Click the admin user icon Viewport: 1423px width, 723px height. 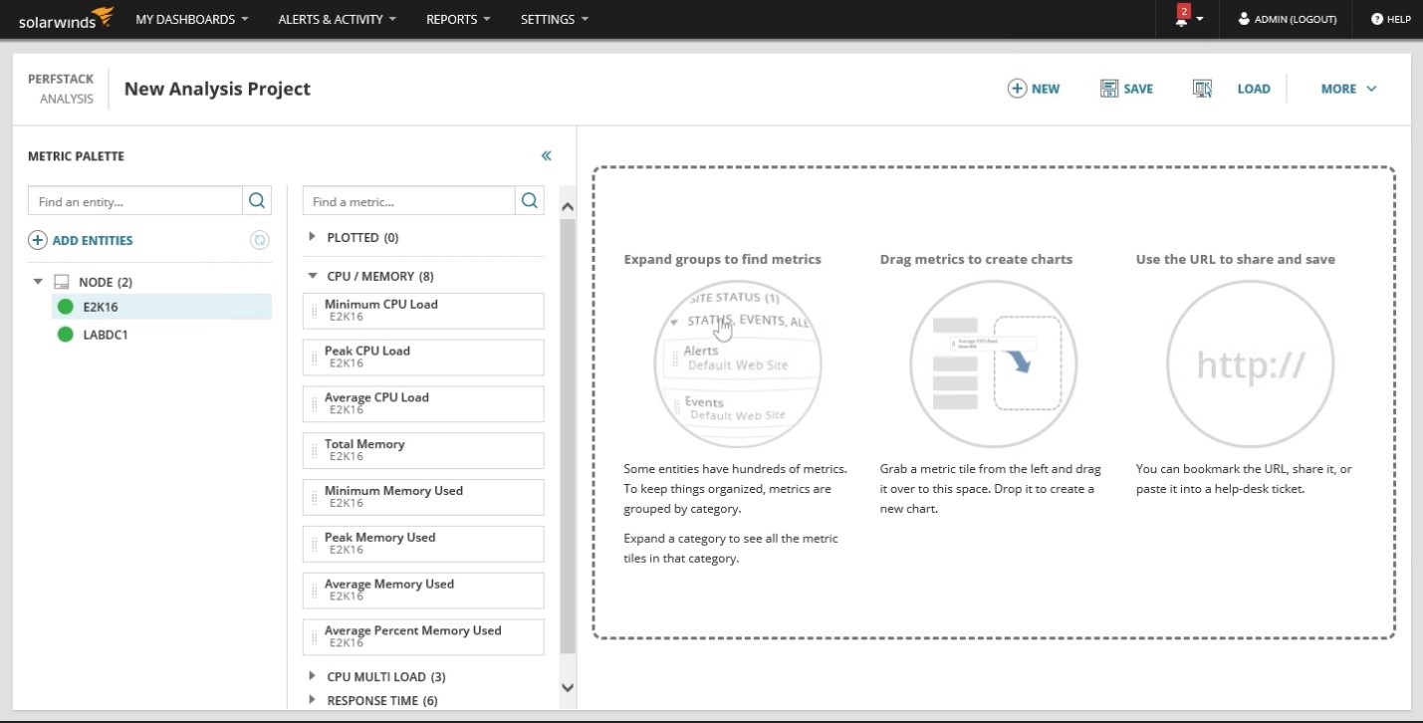[1244, 19]
